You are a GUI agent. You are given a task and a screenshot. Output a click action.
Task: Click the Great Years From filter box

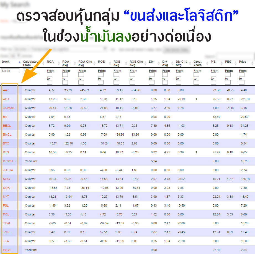[x=196, y=75]
